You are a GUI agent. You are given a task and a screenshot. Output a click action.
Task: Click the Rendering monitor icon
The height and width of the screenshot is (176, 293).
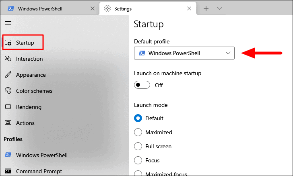tap(8, 107)
